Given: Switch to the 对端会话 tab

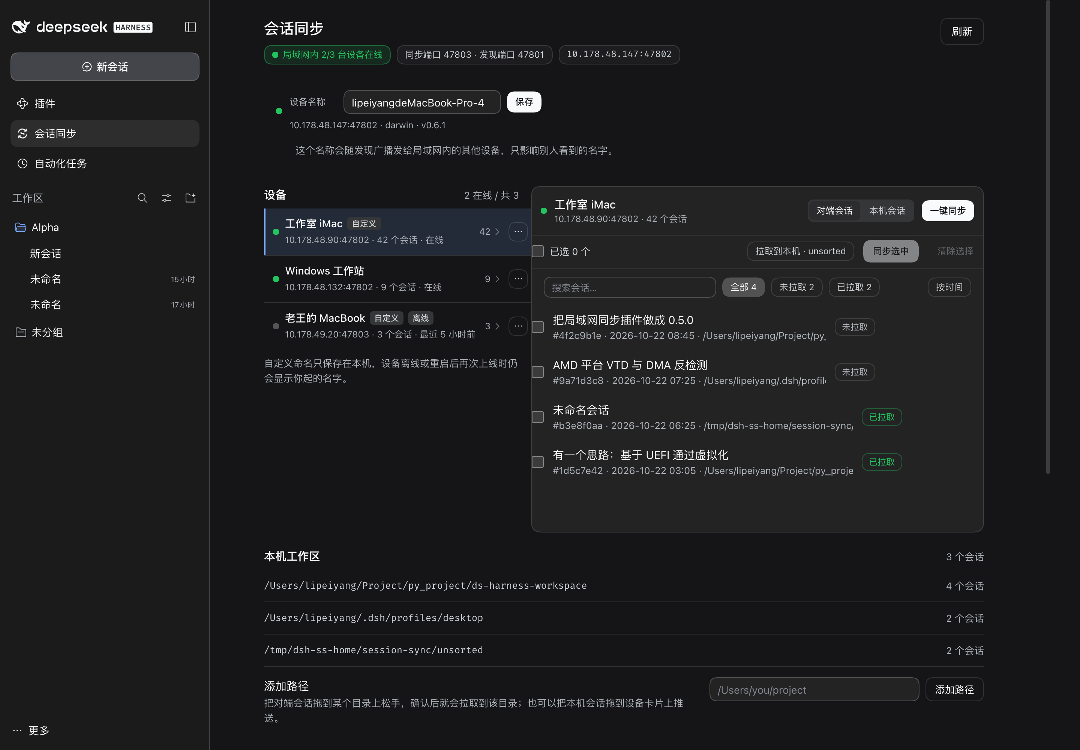Looking at the screenshot, I should 834,210.
